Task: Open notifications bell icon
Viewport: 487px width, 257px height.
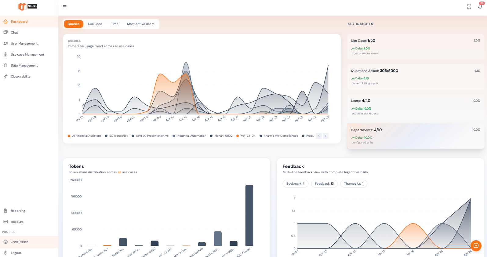Action: (480, 6)
